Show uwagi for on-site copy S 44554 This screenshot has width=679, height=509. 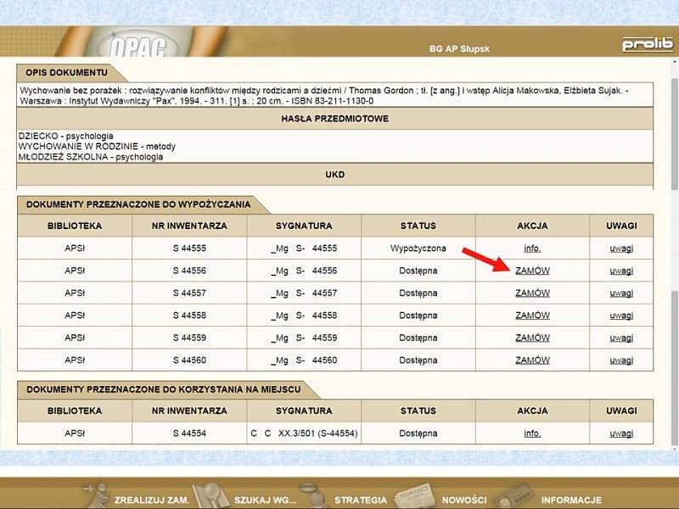click(x=621, y=433)
